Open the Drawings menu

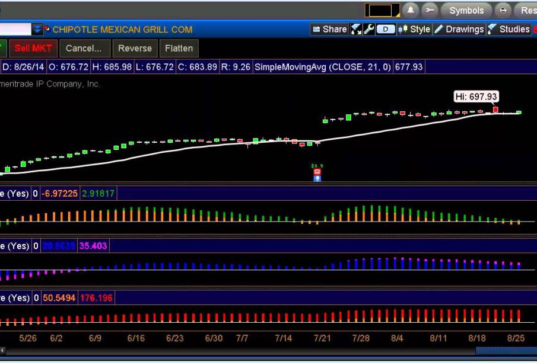tap(459, 30)
